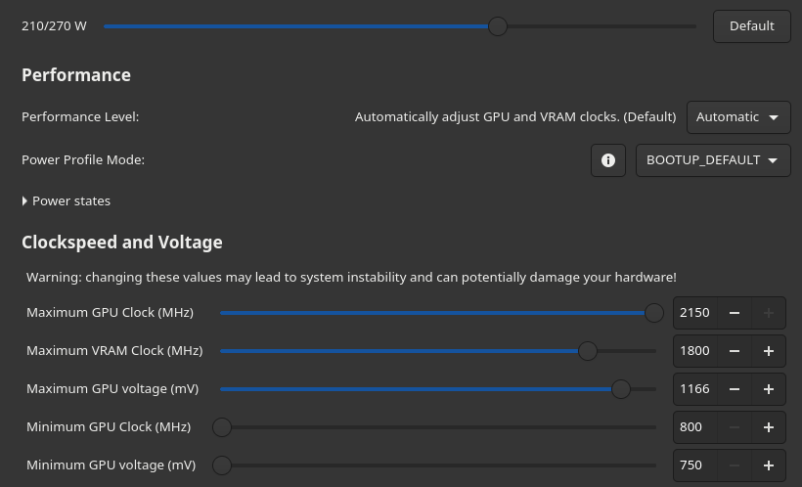Viewport: 802px width, 487px height.
Task: Decrease Maximum VRAM Clock with minus button
Action: pos(735,351)
